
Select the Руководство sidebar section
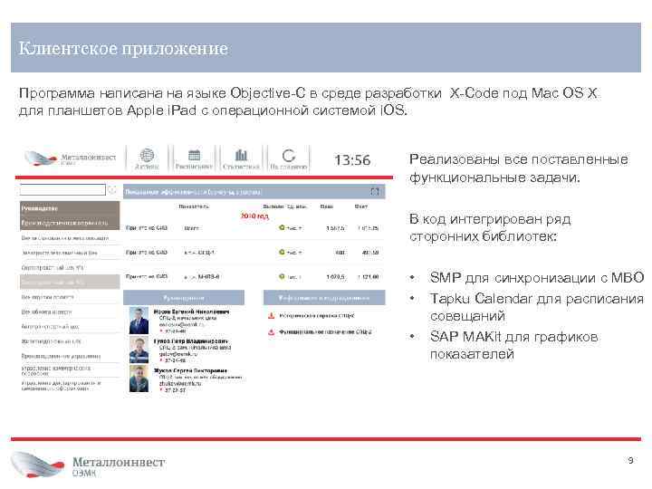click(70, 208)
